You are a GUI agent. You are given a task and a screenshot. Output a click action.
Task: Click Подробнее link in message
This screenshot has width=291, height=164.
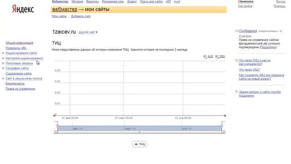268,47
